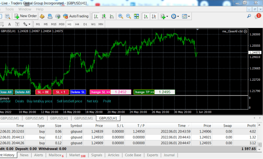
Task: Switch to H4 timeframe
Action: click(77, 24)
